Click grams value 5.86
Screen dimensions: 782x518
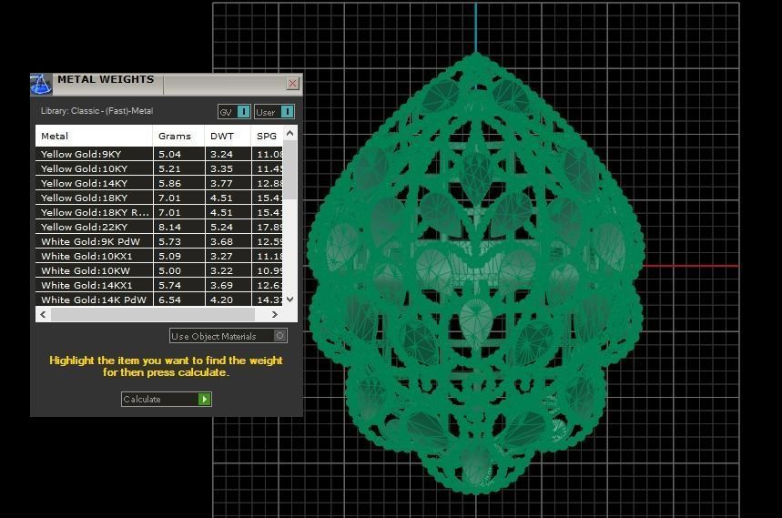coord(169,183)
